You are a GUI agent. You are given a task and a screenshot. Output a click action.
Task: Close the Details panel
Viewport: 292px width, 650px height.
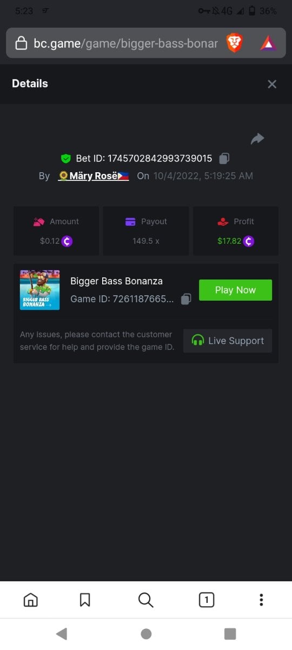(x=272, y=84)
